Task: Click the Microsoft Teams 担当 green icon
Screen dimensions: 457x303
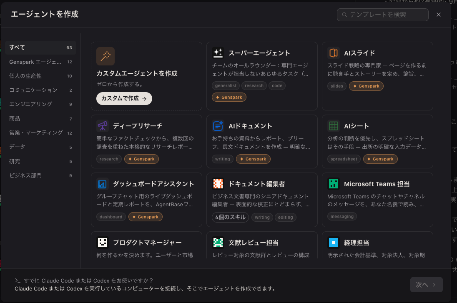Action: tap(334, 184)
